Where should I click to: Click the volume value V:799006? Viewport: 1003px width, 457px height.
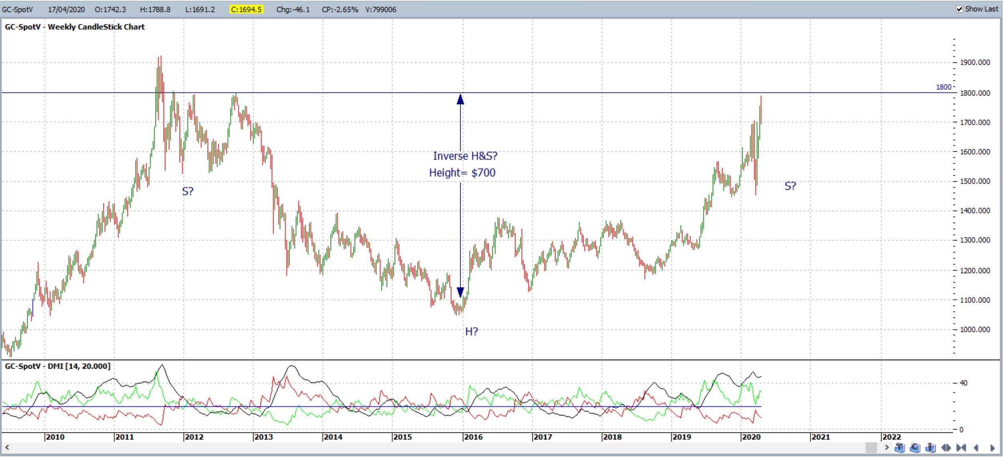[x=381, y=9]
